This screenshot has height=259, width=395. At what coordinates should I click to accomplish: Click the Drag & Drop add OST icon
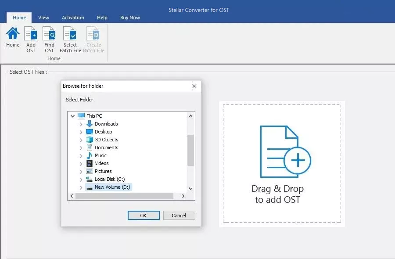[x=285, y=152]
